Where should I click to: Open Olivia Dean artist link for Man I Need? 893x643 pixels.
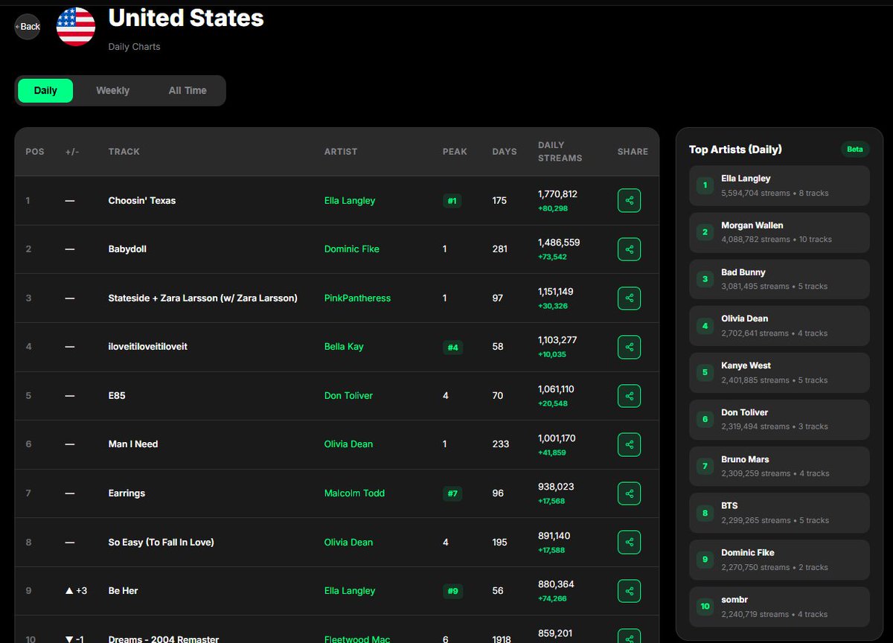tap(349, 444)
